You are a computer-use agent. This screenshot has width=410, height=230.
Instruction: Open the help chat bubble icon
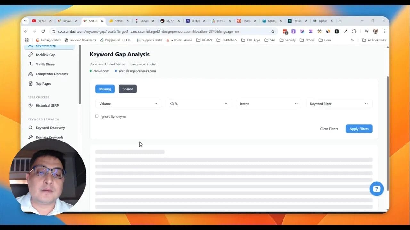[377, 189]
